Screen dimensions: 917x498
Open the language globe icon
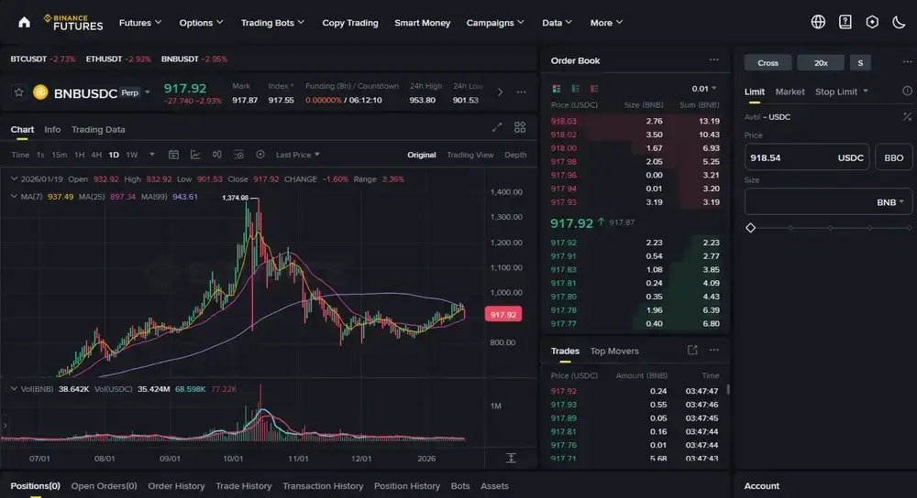[x=818, y=22]
